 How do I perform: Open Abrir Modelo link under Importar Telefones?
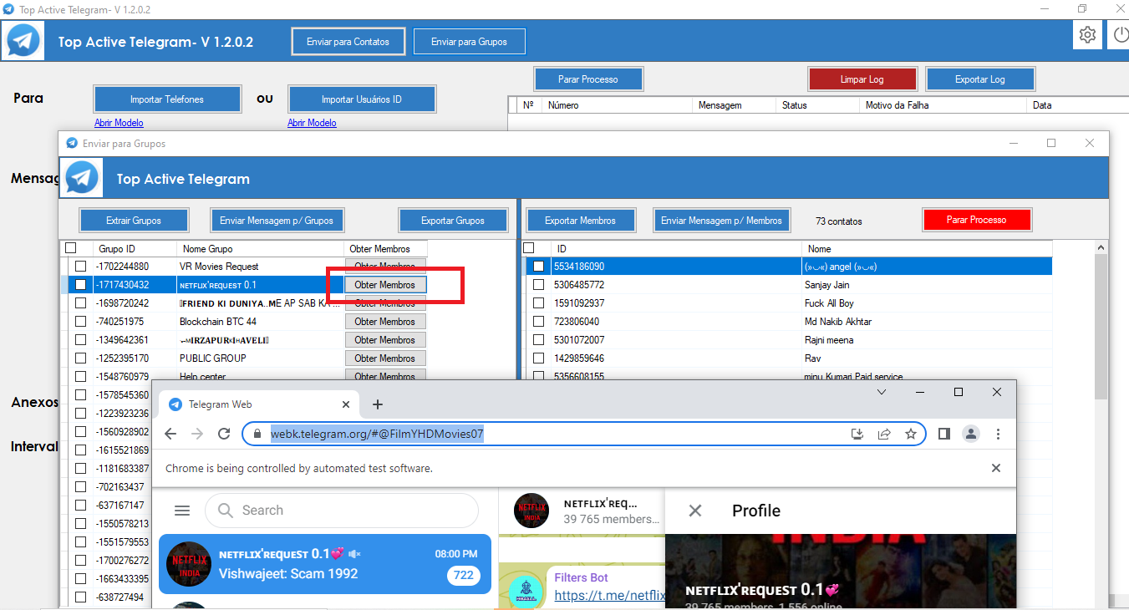119,123
